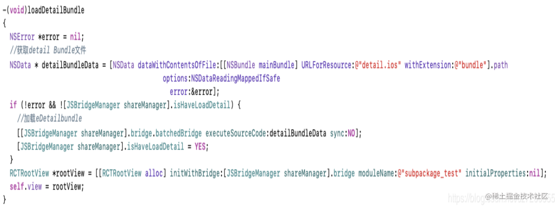Click executeSourceCode method call
Image resolution: width=555 pixels, height=207 pixels.
236,133
